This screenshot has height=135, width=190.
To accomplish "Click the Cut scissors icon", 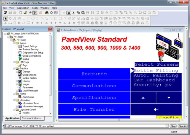I will pos(73,13).
